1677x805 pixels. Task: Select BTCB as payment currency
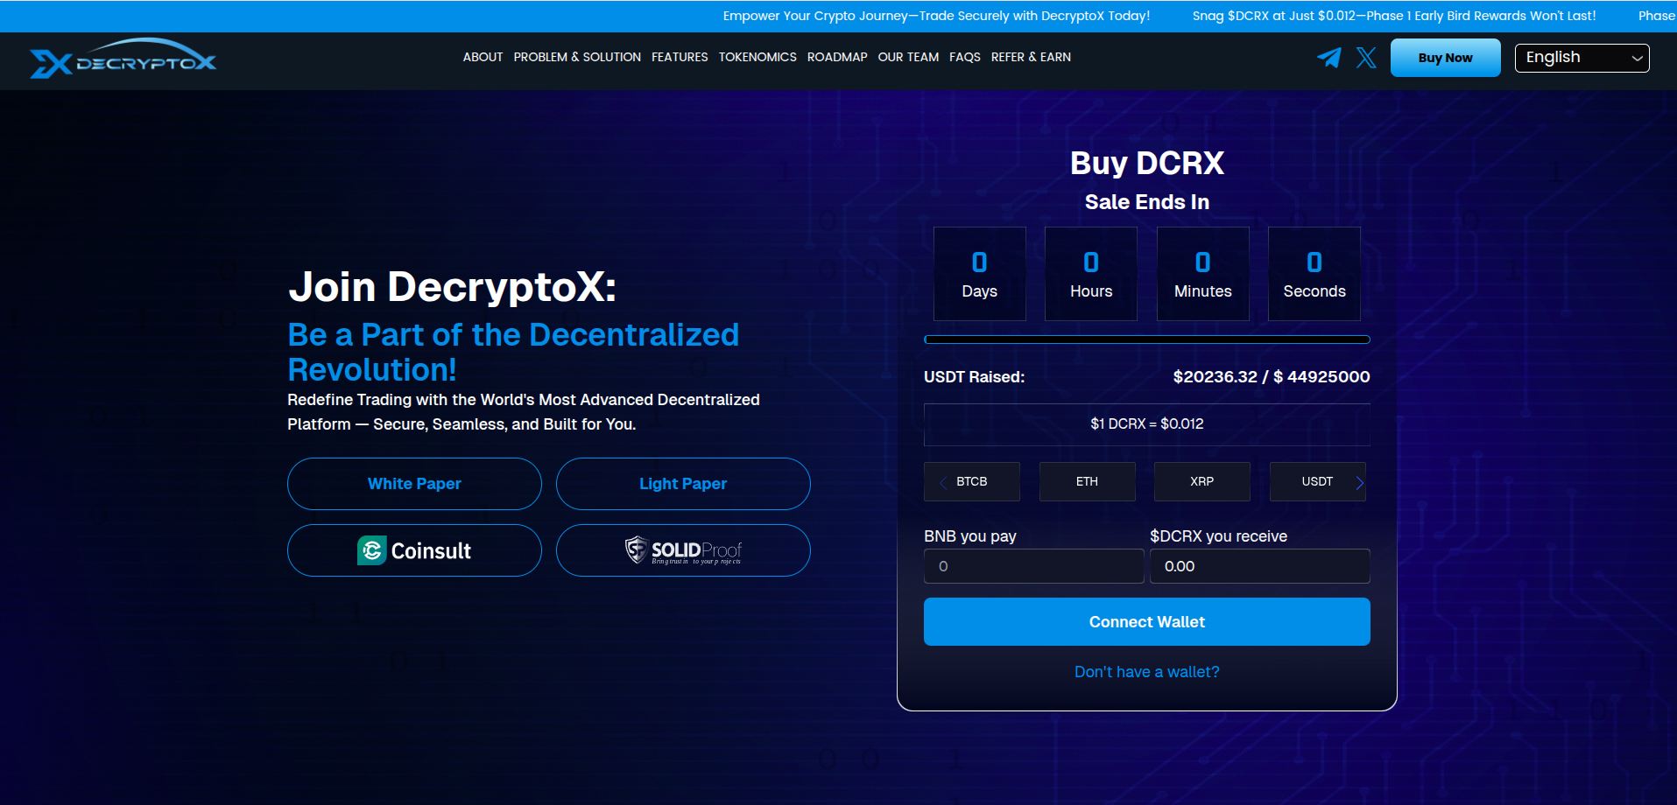972,481
